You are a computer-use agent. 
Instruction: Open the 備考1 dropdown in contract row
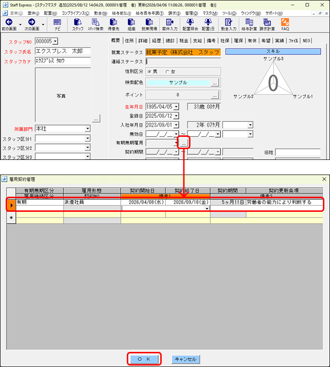tap(207, 209)
